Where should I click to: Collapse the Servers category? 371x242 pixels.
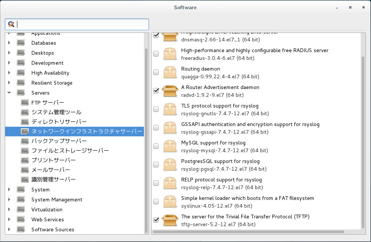click(x=9, y=93)
